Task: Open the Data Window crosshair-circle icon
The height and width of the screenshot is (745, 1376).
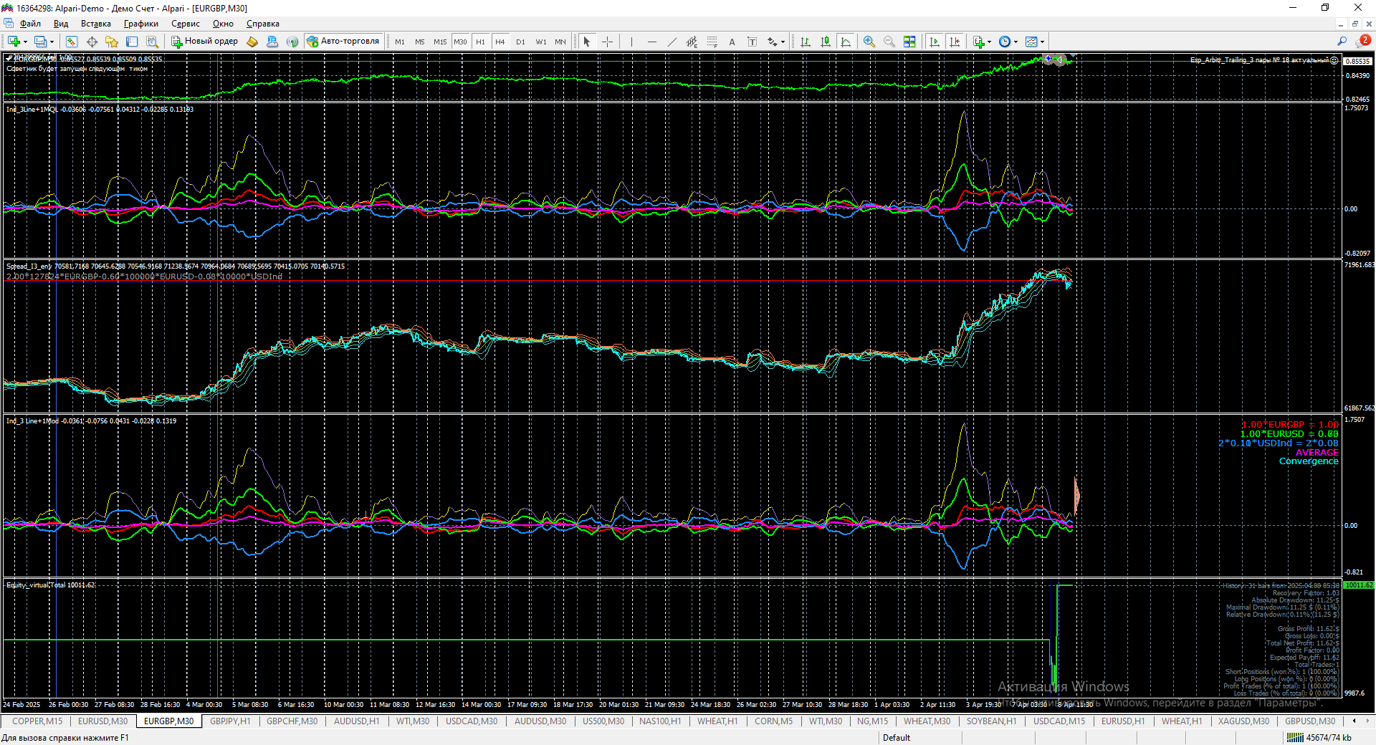Action: click(92, 42)
